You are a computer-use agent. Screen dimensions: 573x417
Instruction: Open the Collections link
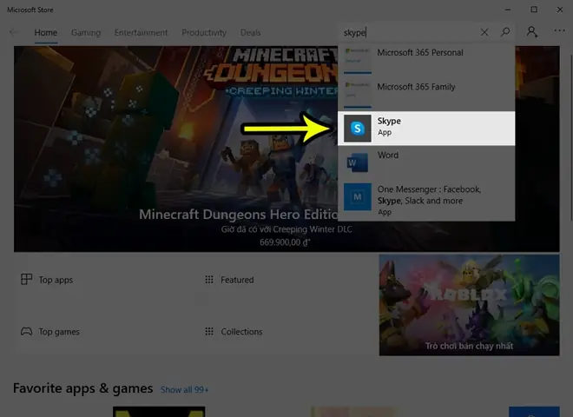tap(241, 332)
